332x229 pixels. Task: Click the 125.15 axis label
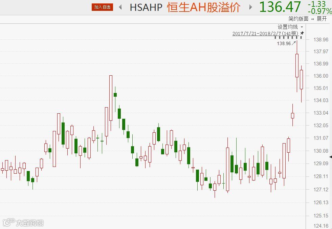(321, 216)
